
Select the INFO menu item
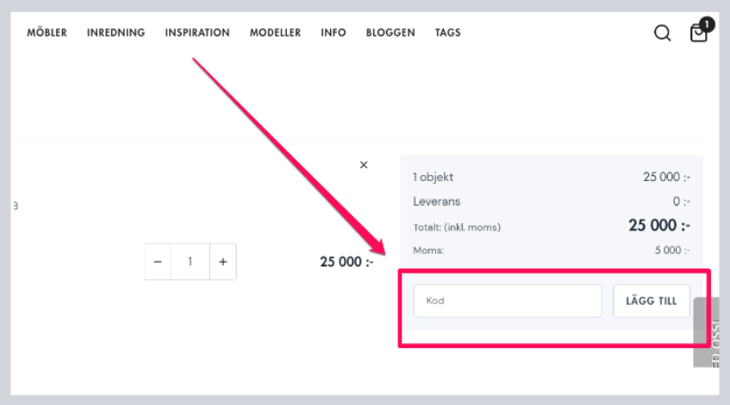(x=333, y=33)
